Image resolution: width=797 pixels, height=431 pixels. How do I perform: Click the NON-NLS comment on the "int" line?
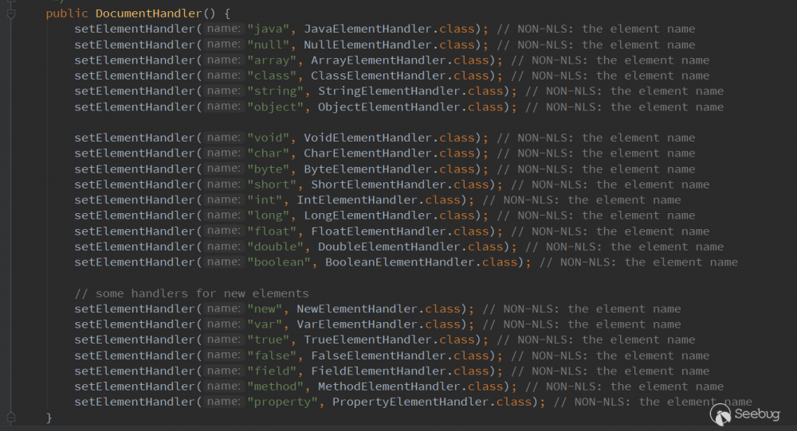click(582, 200)
